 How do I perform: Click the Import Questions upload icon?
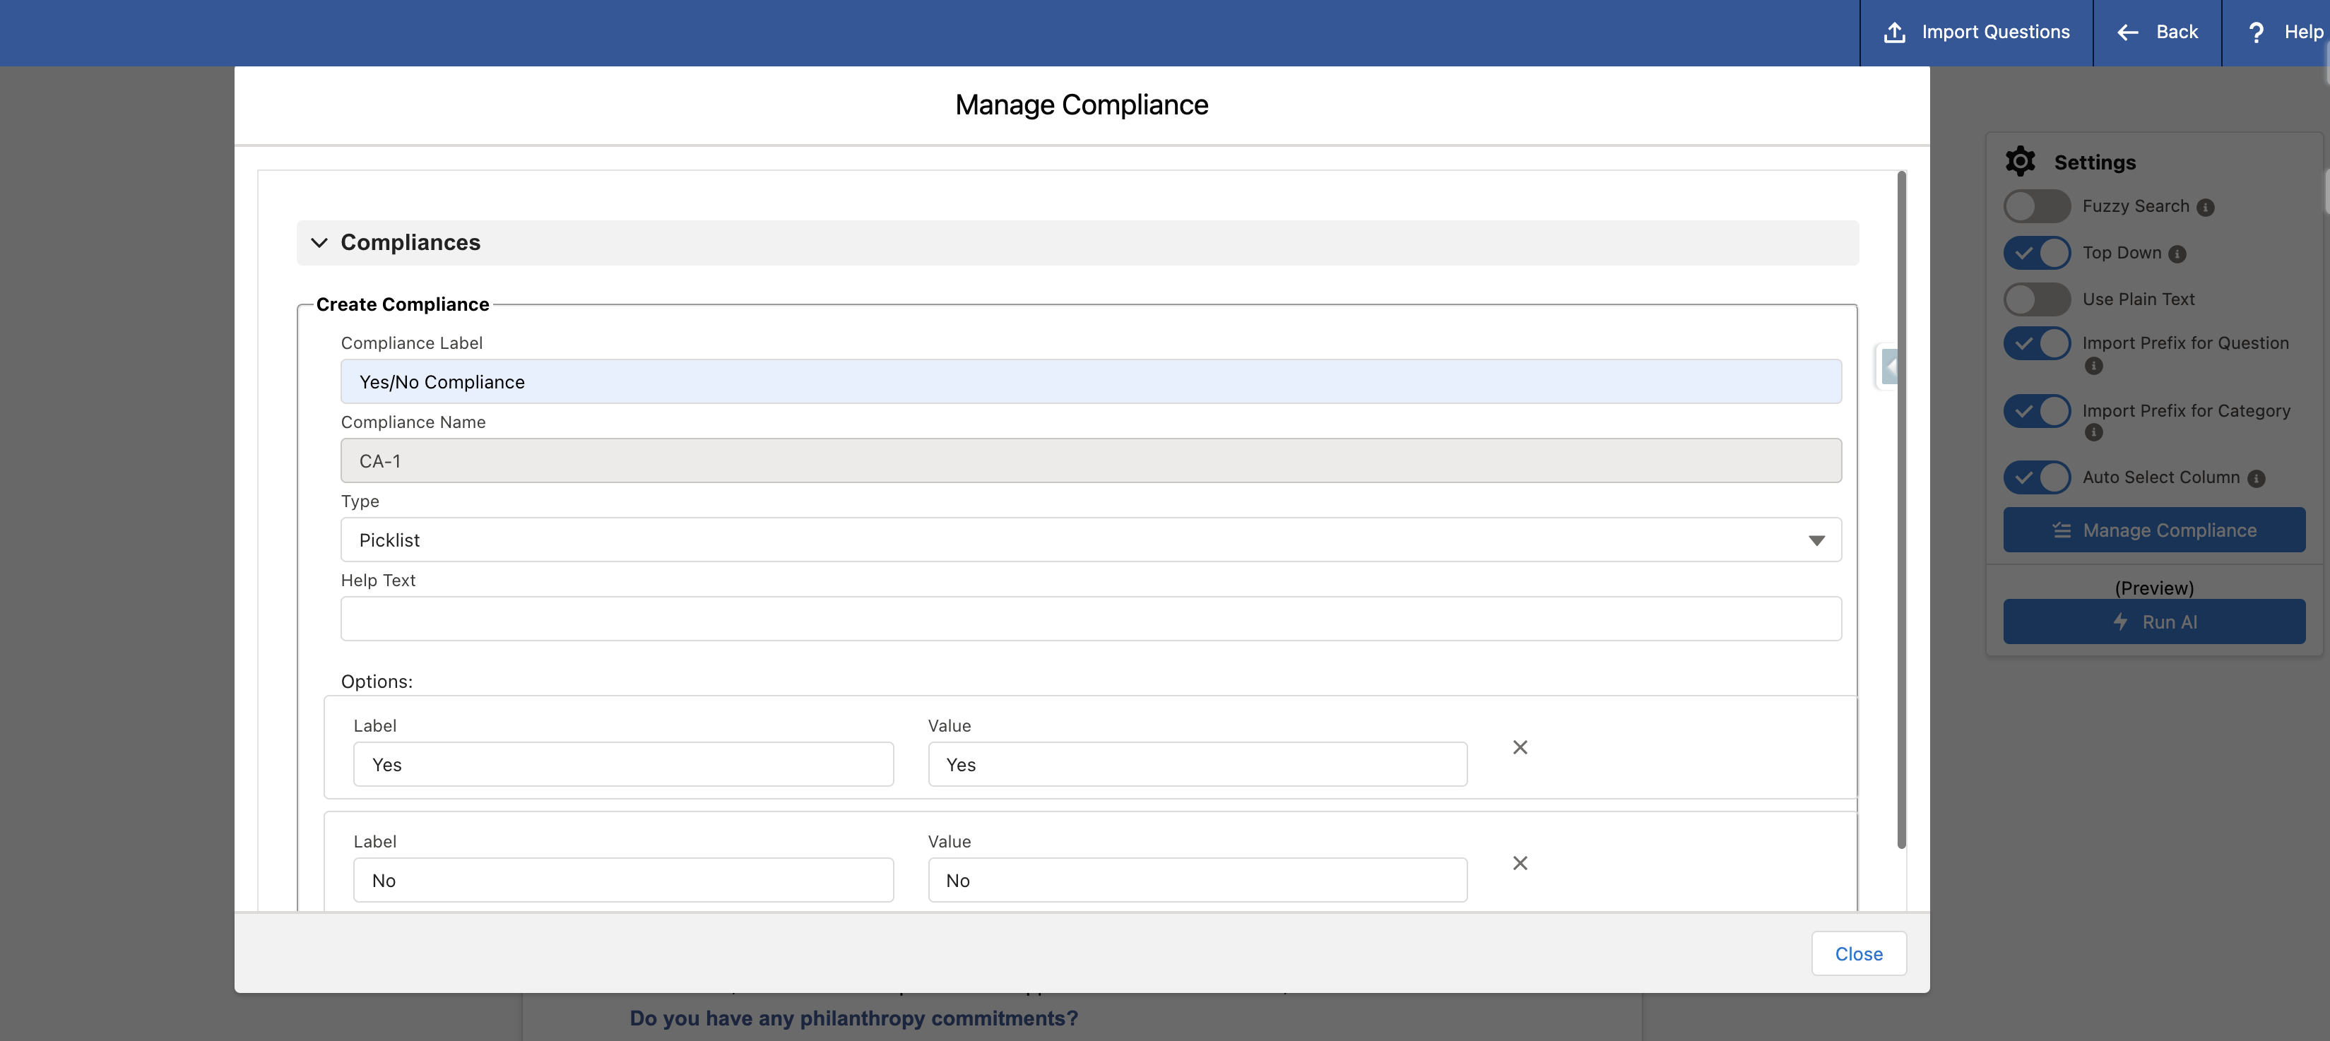click(x=1894, y=32)
